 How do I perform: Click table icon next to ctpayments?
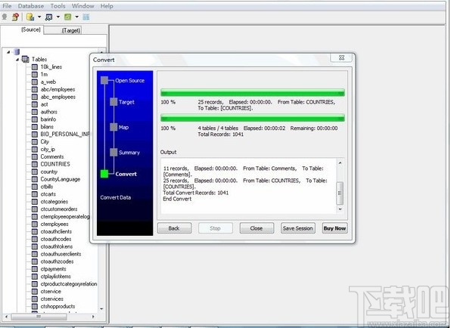click(x=35, y=269)
